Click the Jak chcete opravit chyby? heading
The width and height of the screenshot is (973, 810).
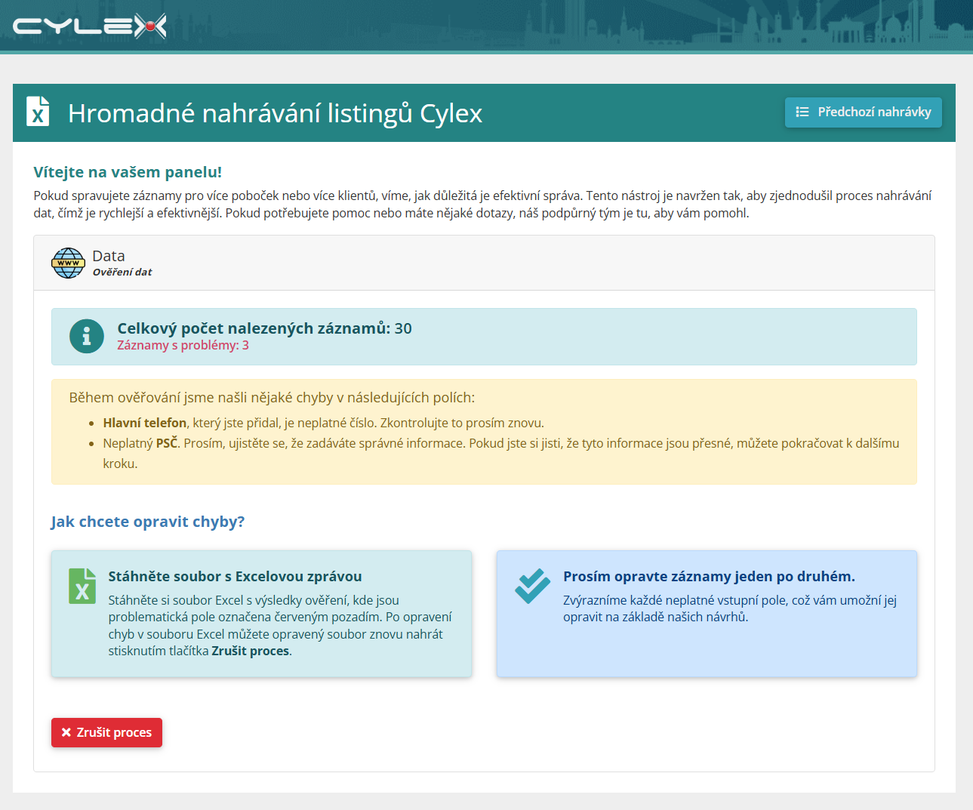click(x=148, y=522)
